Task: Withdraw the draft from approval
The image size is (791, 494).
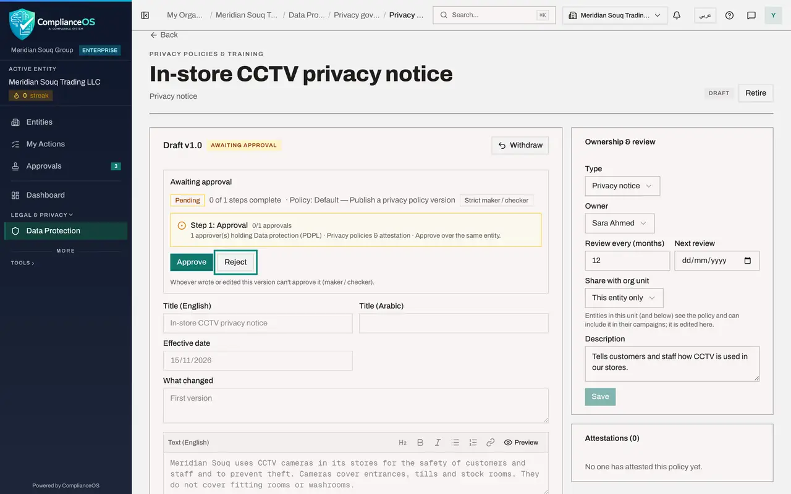Action: point(520,146)
